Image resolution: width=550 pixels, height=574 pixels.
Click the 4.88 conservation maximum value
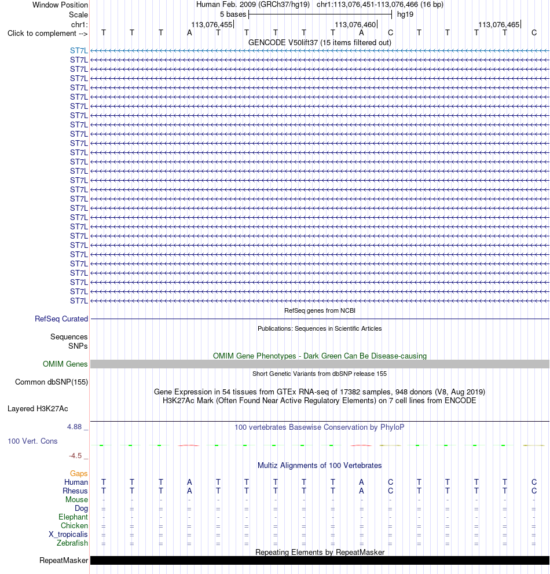[74, 427]
